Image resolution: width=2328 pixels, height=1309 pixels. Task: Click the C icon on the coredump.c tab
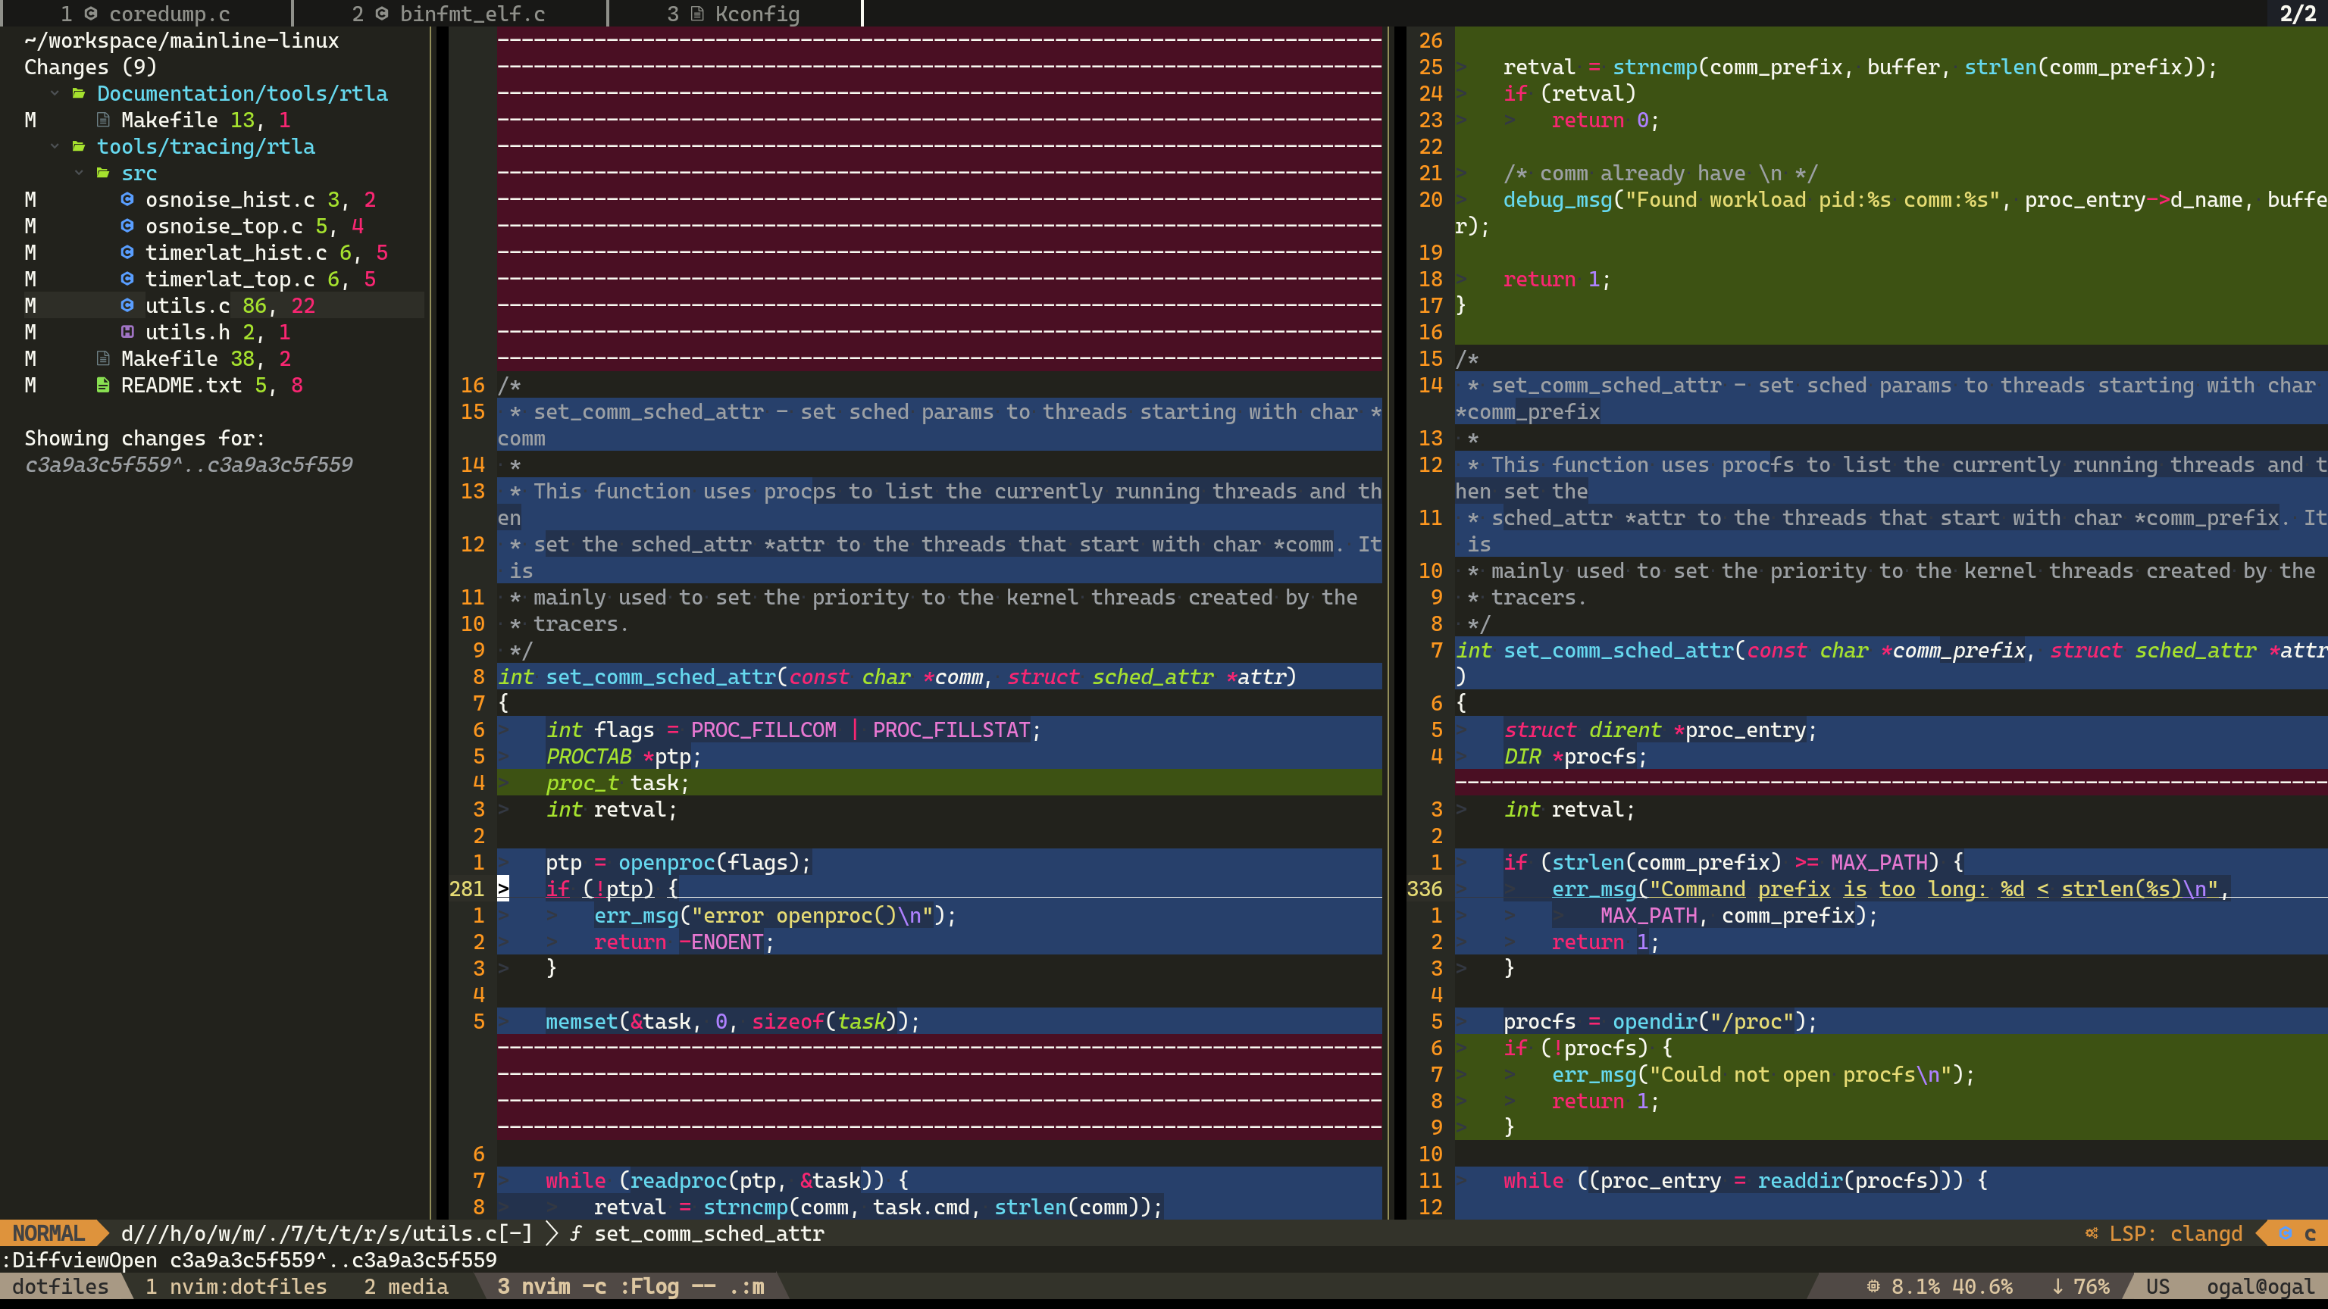tap(90, 14)
